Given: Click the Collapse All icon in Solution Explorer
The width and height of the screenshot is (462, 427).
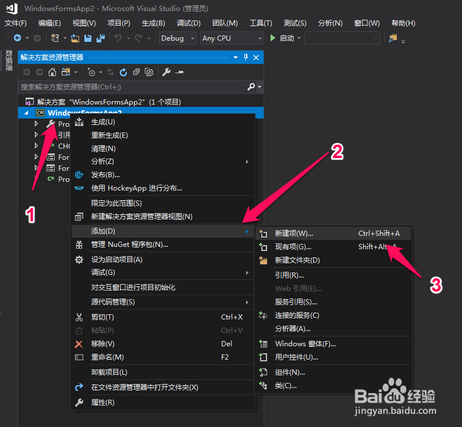Looking at the screenshot, I should click(136, 72).
